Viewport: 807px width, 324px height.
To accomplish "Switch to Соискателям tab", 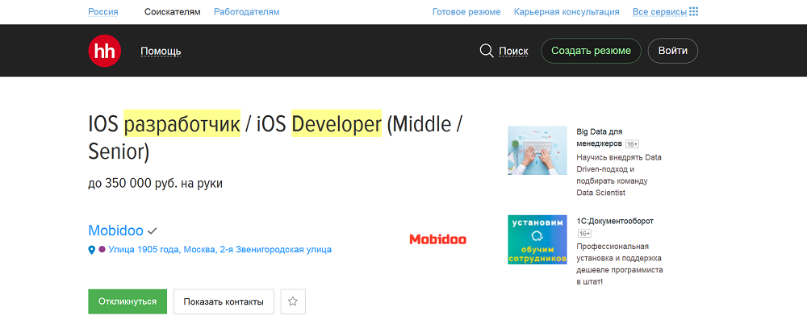I will click(173, 11).
